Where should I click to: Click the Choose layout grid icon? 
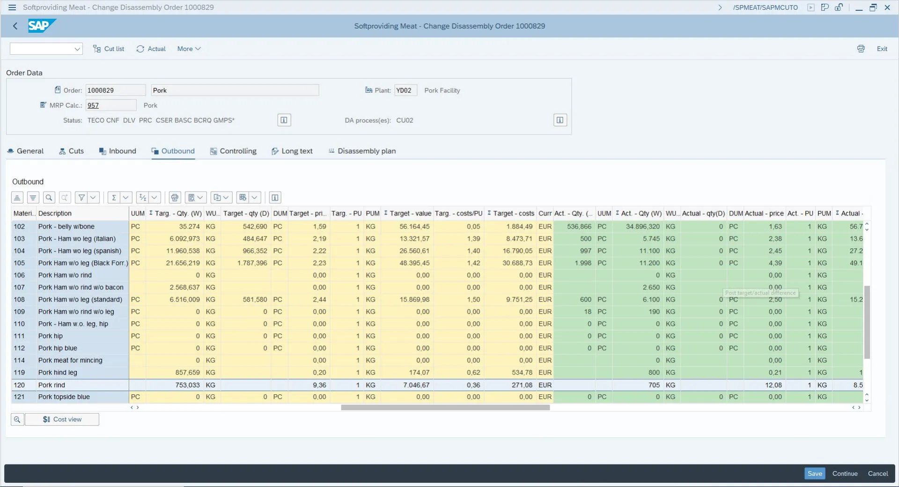243,198
